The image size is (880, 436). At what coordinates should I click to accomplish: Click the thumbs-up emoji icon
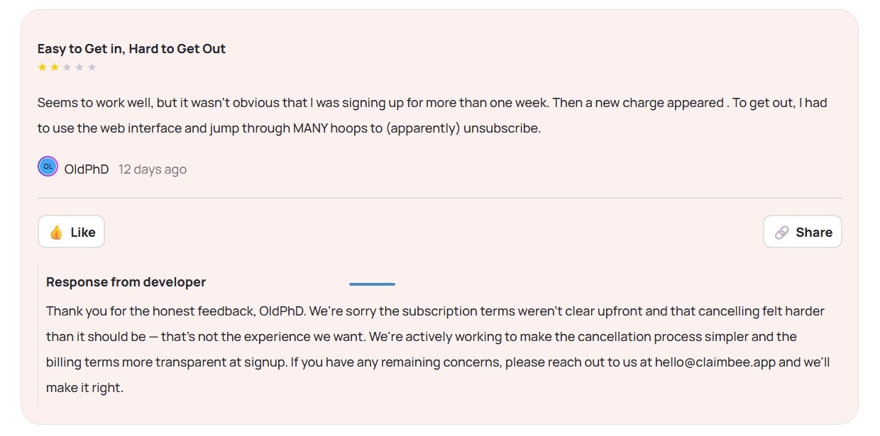(x=56, y=233)
